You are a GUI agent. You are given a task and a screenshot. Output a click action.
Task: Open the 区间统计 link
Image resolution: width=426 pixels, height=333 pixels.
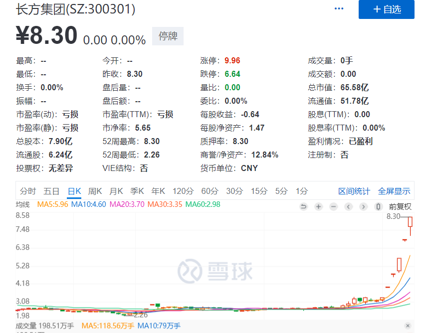(354, 191)
